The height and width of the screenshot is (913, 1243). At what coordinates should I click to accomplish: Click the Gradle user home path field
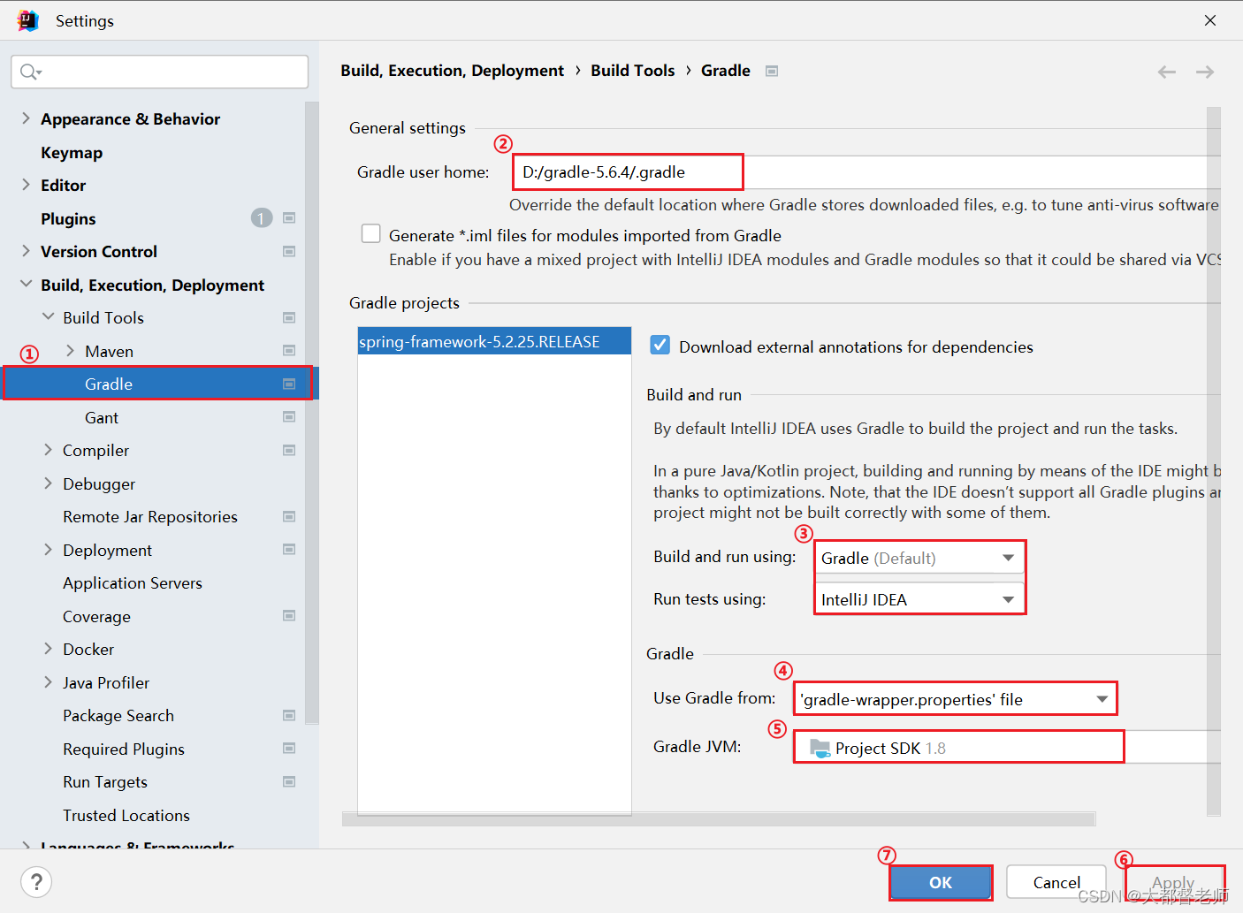tap(866, 171)
